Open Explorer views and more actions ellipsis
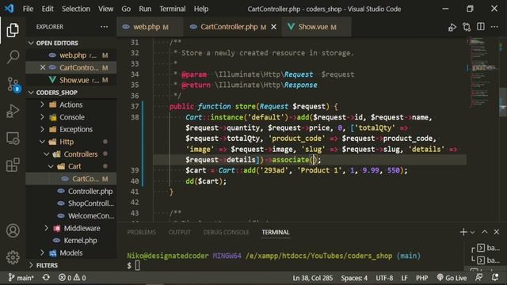Image resolution: width=507 pixels, height=285 pixels. (x=104, y=27)
